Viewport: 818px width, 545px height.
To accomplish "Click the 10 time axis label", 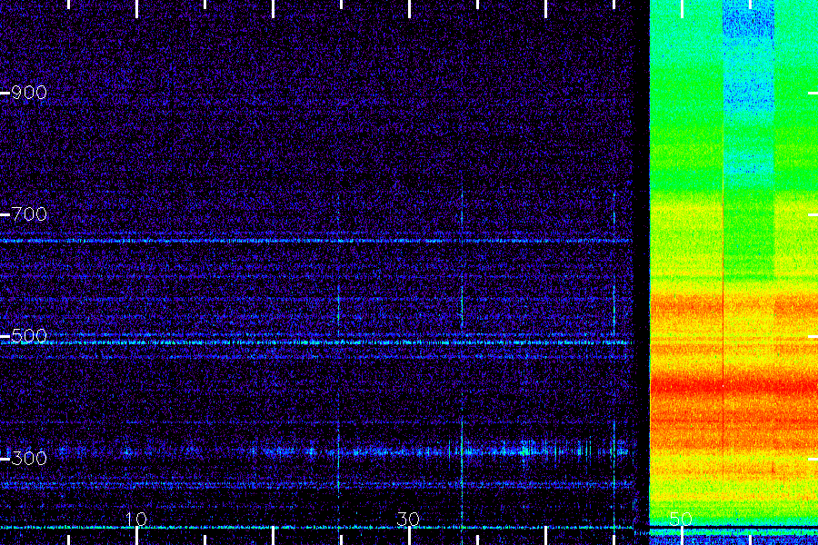I will (136, 519).
